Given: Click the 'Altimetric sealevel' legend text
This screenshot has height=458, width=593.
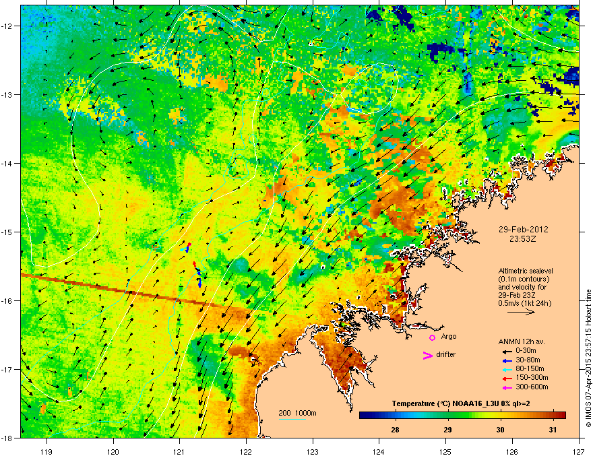Looking at the screenshot, I should point(526,271).
